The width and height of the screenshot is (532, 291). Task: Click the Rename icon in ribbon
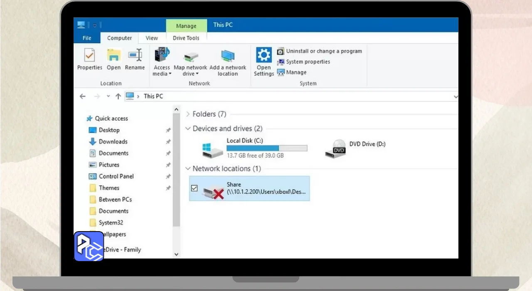(135, 55)
